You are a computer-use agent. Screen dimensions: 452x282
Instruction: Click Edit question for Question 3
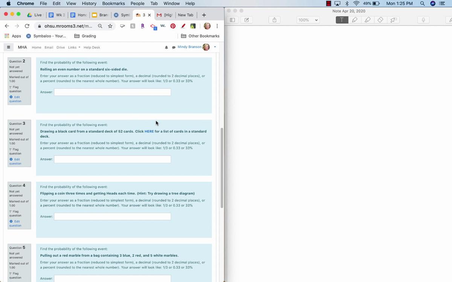[x=15, y=161]
